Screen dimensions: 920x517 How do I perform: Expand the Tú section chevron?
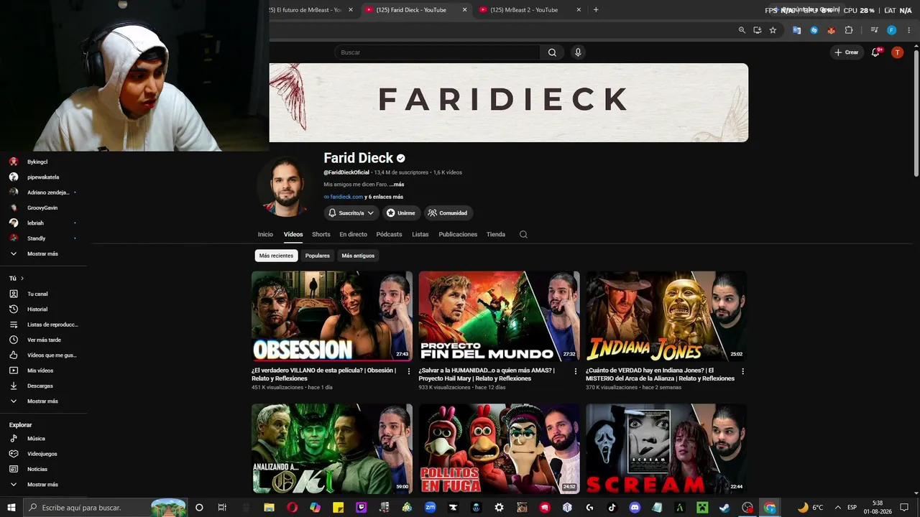pyautogui.click(x=22, y=279)
